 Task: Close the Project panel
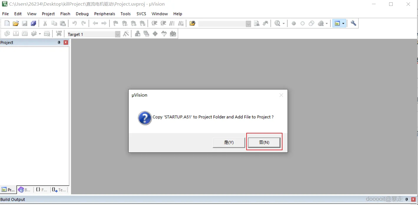click(x=66, y=42)
